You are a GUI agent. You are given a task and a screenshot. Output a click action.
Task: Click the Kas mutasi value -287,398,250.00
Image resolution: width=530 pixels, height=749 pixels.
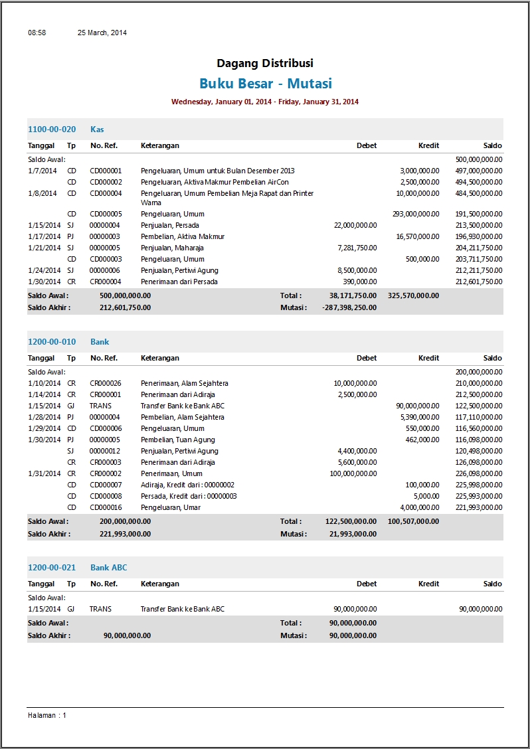349,307
